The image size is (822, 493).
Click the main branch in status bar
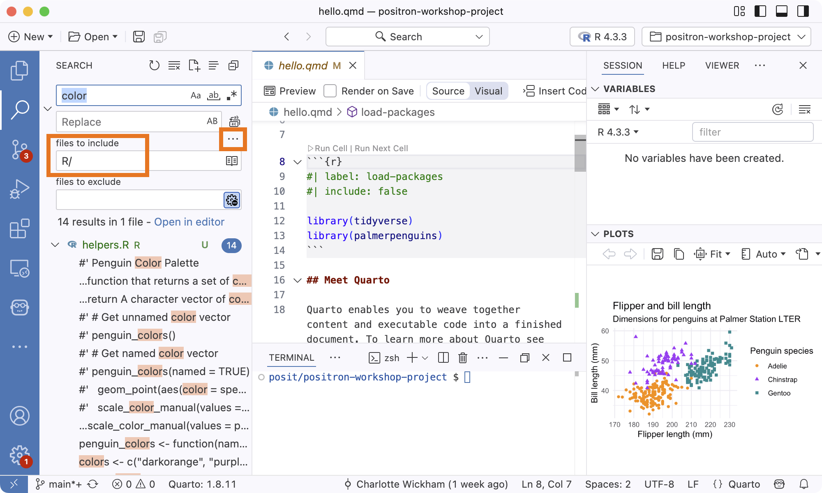[x=59, y=484]
